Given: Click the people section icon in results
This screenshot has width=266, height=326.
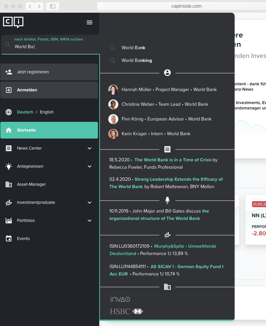Looking at the screenshot, I should (x=167, y=73).
